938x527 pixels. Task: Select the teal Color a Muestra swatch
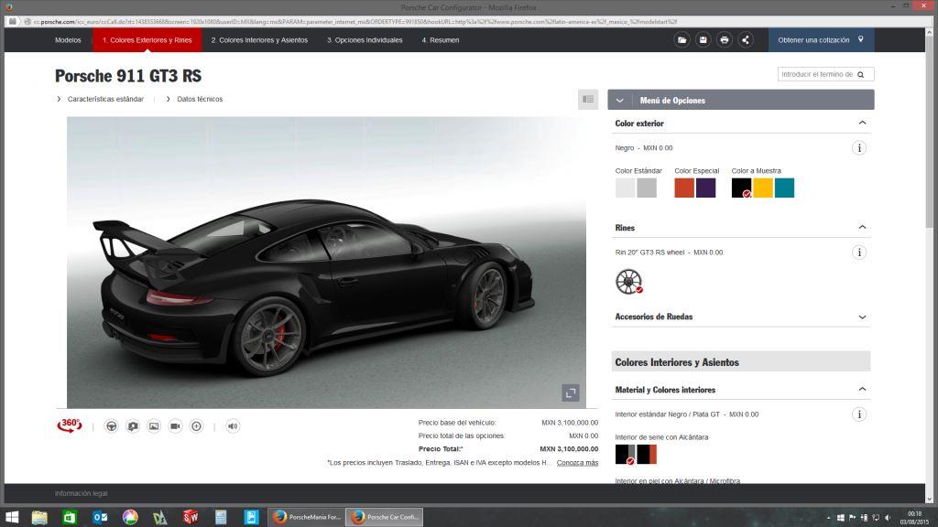(784, 188)
